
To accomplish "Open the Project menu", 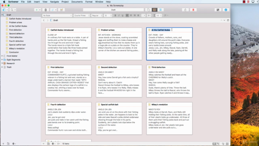I will click(65, 2).
